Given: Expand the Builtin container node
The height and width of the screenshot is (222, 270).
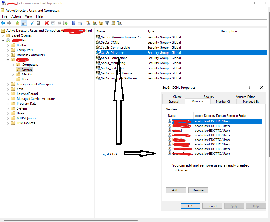Looking at the screenshot, I should (x=8, y=45).
